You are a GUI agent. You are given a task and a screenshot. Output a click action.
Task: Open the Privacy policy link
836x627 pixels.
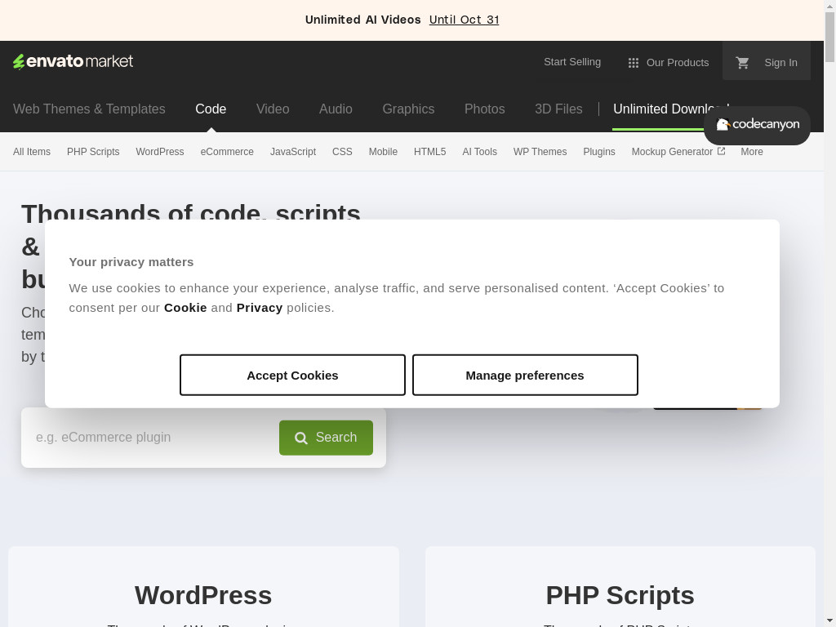[260, 308]
